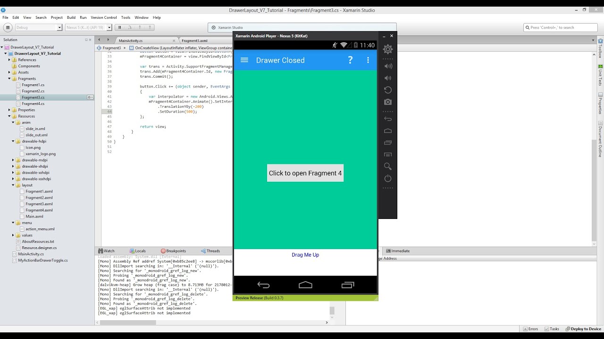The width and height of the screenshot is (604, 339).
Task: Open the Tasks pad from status bar
Action: coord(552,329)
